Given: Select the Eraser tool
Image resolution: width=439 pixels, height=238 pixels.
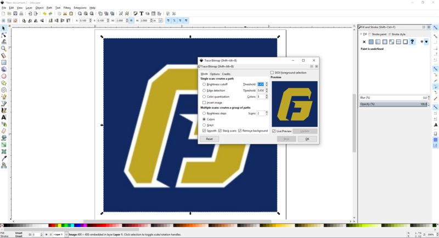Looking at the screenshot, I should (x=4, y=131).
